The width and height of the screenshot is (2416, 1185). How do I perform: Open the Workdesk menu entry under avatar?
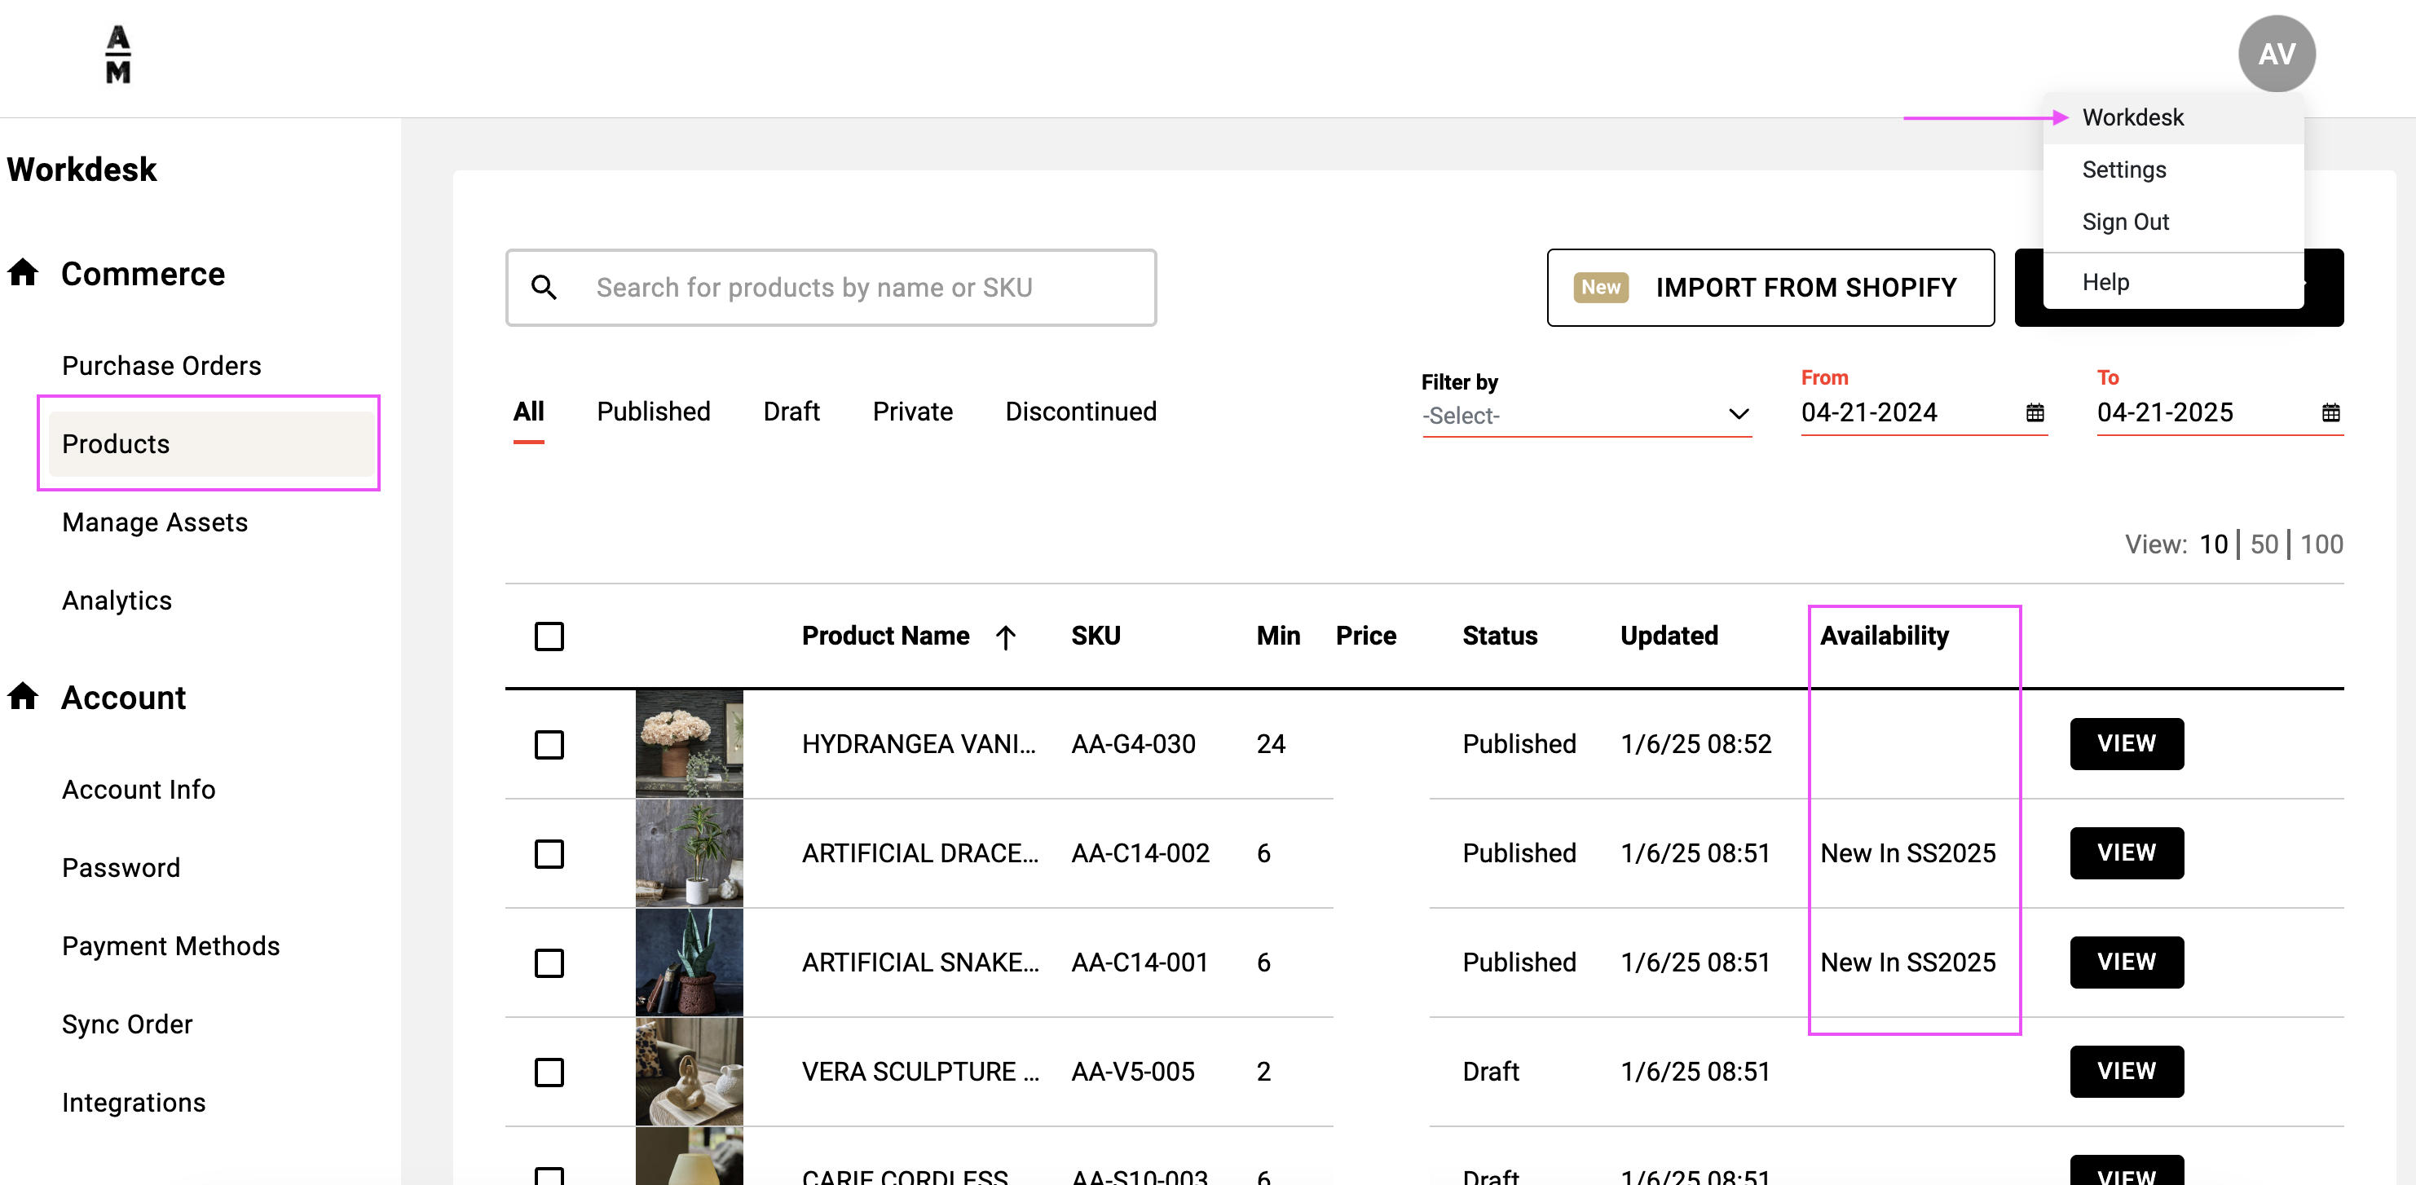[x=2133, y=117]
